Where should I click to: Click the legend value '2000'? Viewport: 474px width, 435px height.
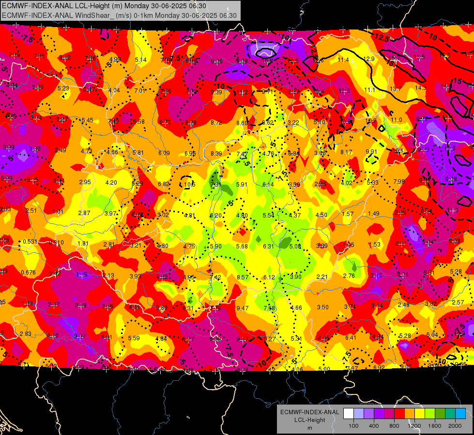pos(455,426)
